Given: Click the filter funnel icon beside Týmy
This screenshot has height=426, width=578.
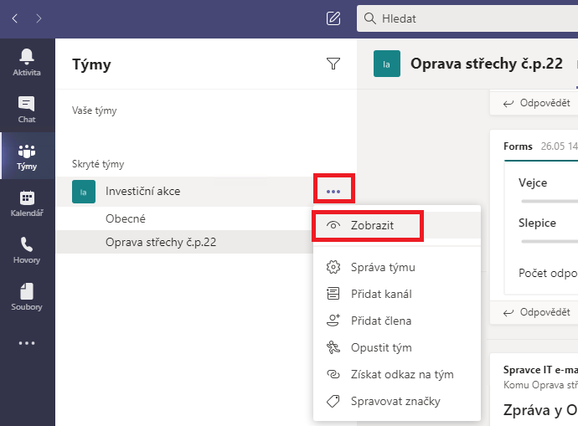Looking at the screenshot, I should [x=333, y=64].
